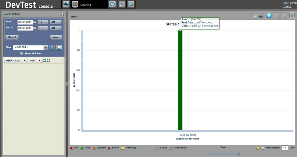Enable the Grid checkbox

[255, 17]
